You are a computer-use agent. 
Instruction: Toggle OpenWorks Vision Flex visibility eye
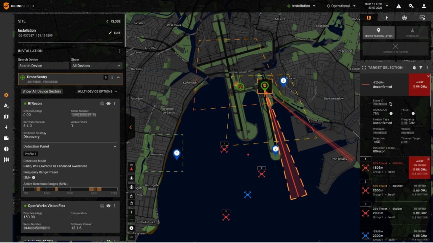108,206
